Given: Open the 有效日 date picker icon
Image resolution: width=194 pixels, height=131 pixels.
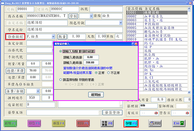Looking at the screenshot, I should (156, 113).
